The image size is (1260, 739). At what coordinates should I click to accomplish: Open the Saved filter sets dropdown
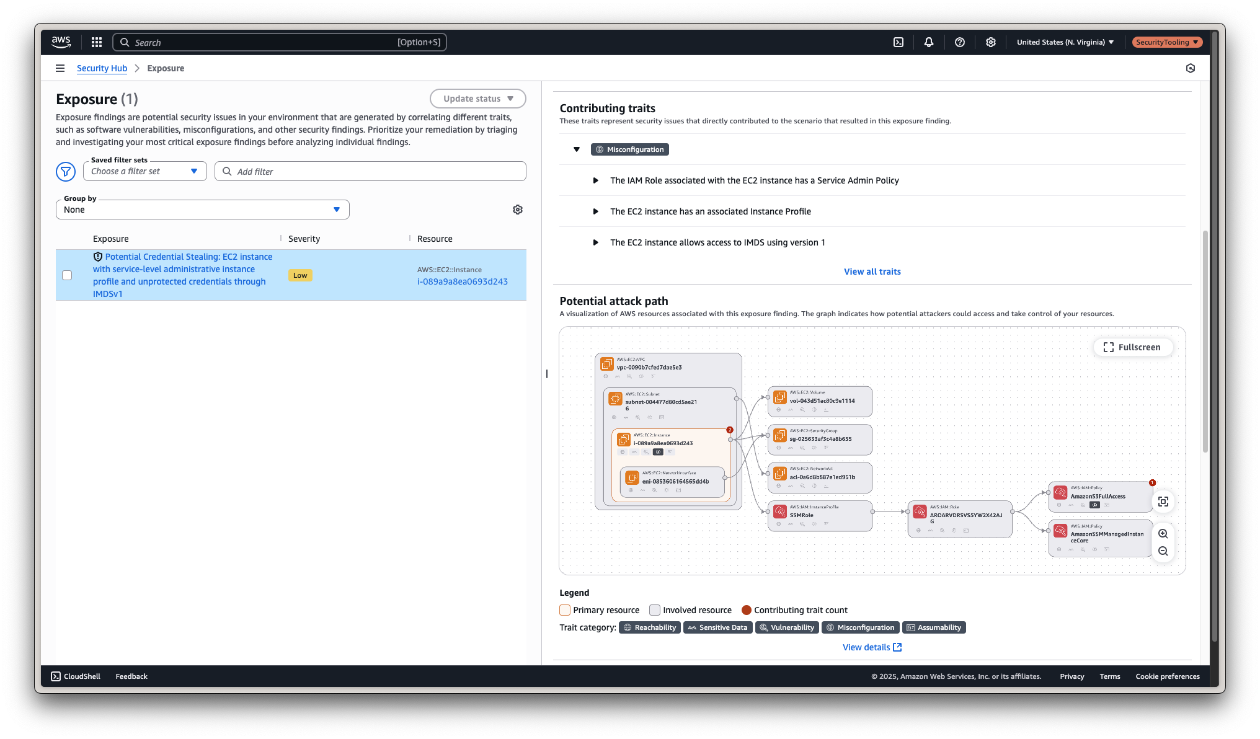pyautogui.click(x=145, y=171)
